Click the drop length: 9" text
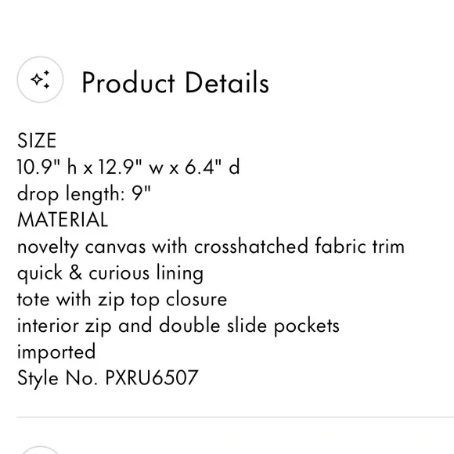 [84, 194]
